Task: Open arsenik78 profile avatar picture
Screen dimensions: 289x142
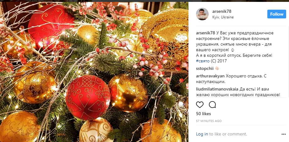Action: coord(202,14)
